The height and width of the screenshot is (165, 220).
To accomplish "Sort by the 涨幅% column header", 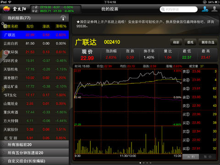I will pyautogui.click(x=61, y=26).
